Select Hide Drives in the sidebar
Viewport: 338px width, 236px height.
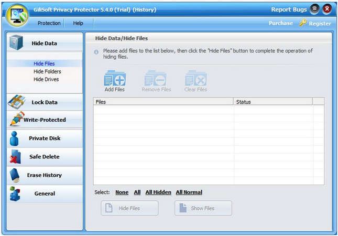pyautogui.click(x=46, y=79)
